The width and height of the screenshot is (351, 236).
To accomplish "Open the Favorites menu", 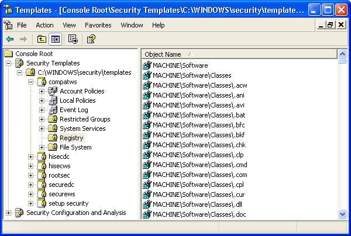I will click(x=98, y=25).
